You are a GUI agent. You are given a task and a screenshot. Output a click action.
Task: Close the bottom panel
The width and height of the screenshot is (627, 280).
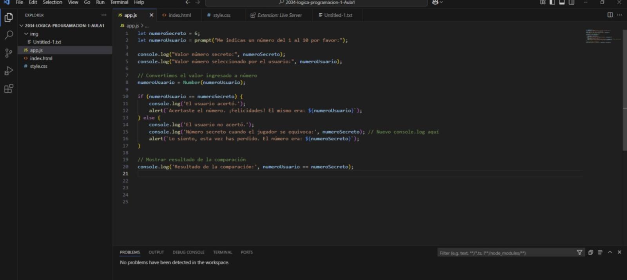point(620,253)
